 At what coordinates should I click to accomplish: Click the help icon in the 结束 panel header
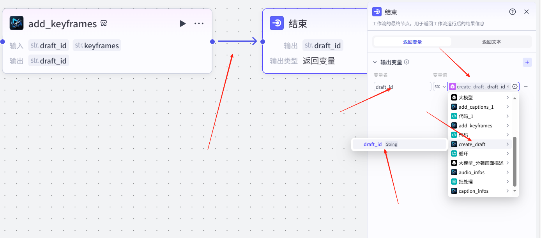pyautogui.click(x=513, y=12)
